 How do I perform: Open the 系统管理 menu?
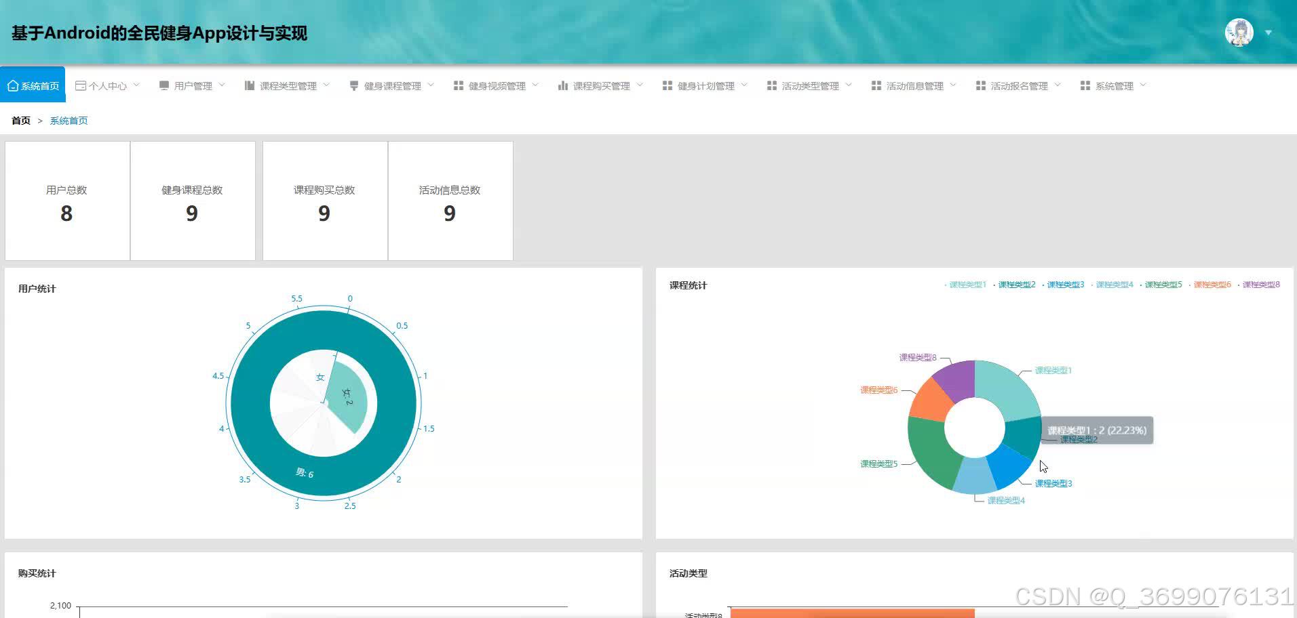click(1114, 85)
